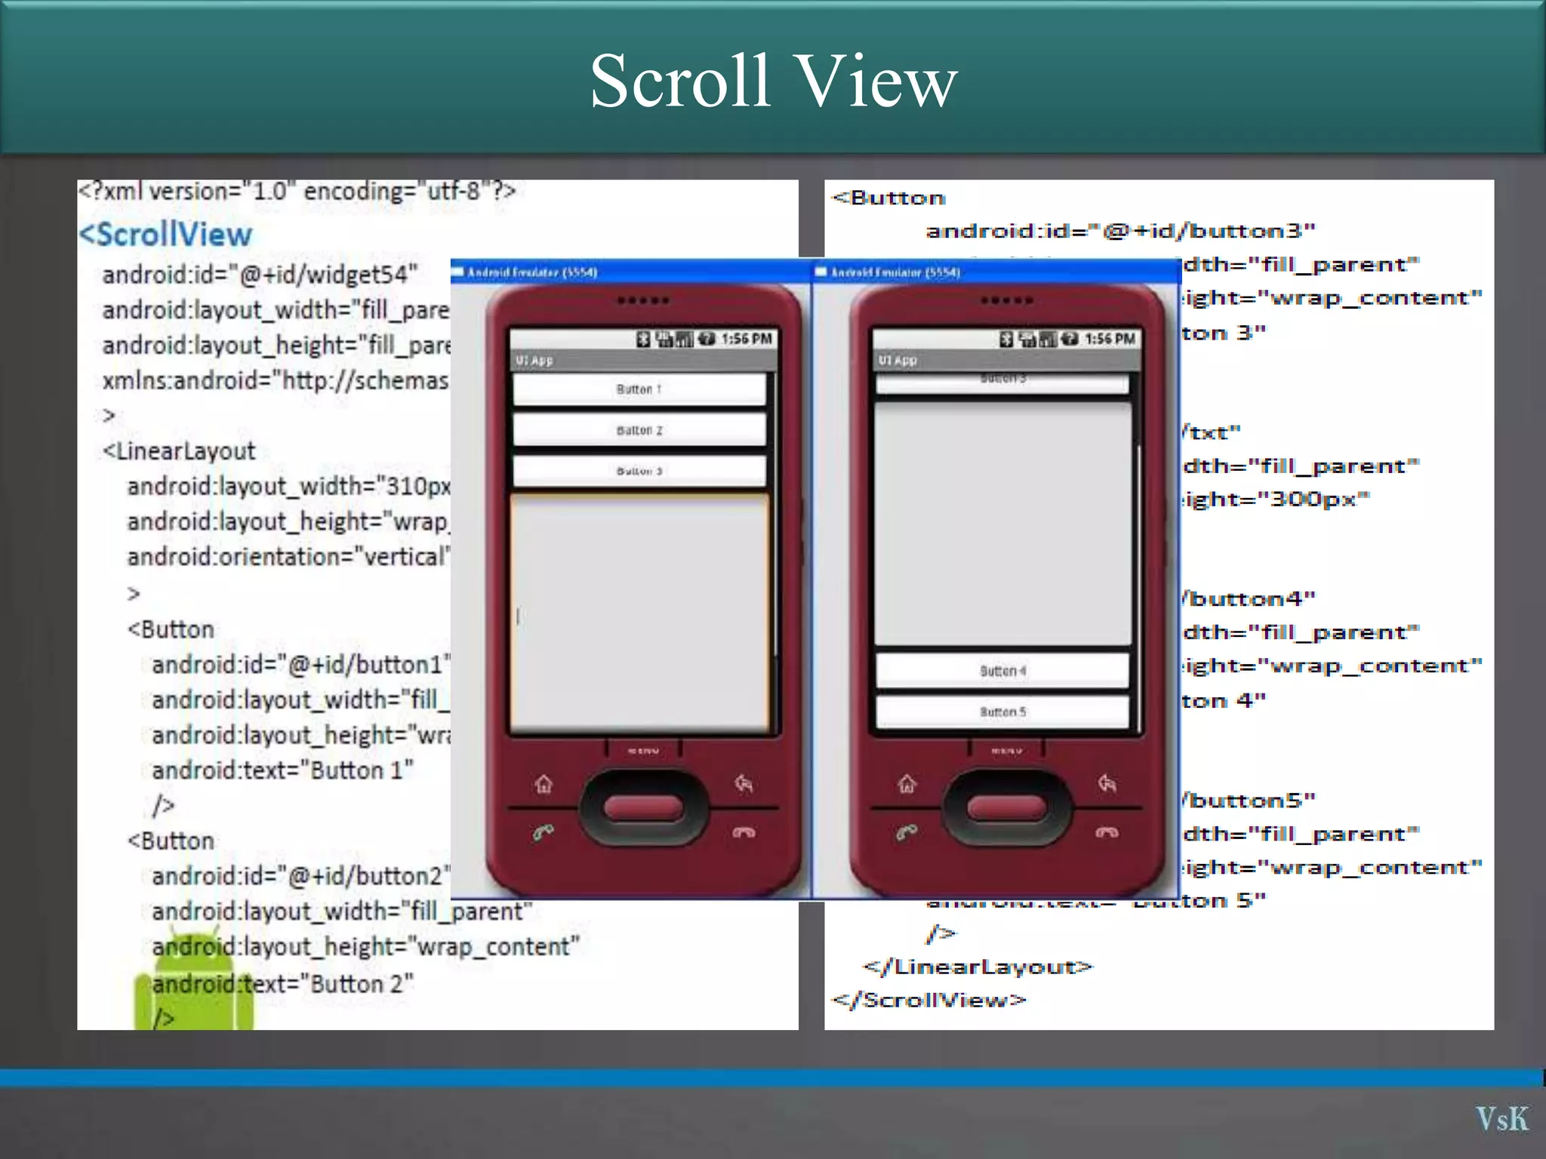Click the </LinearLayout> closing tag

(978, 967)
